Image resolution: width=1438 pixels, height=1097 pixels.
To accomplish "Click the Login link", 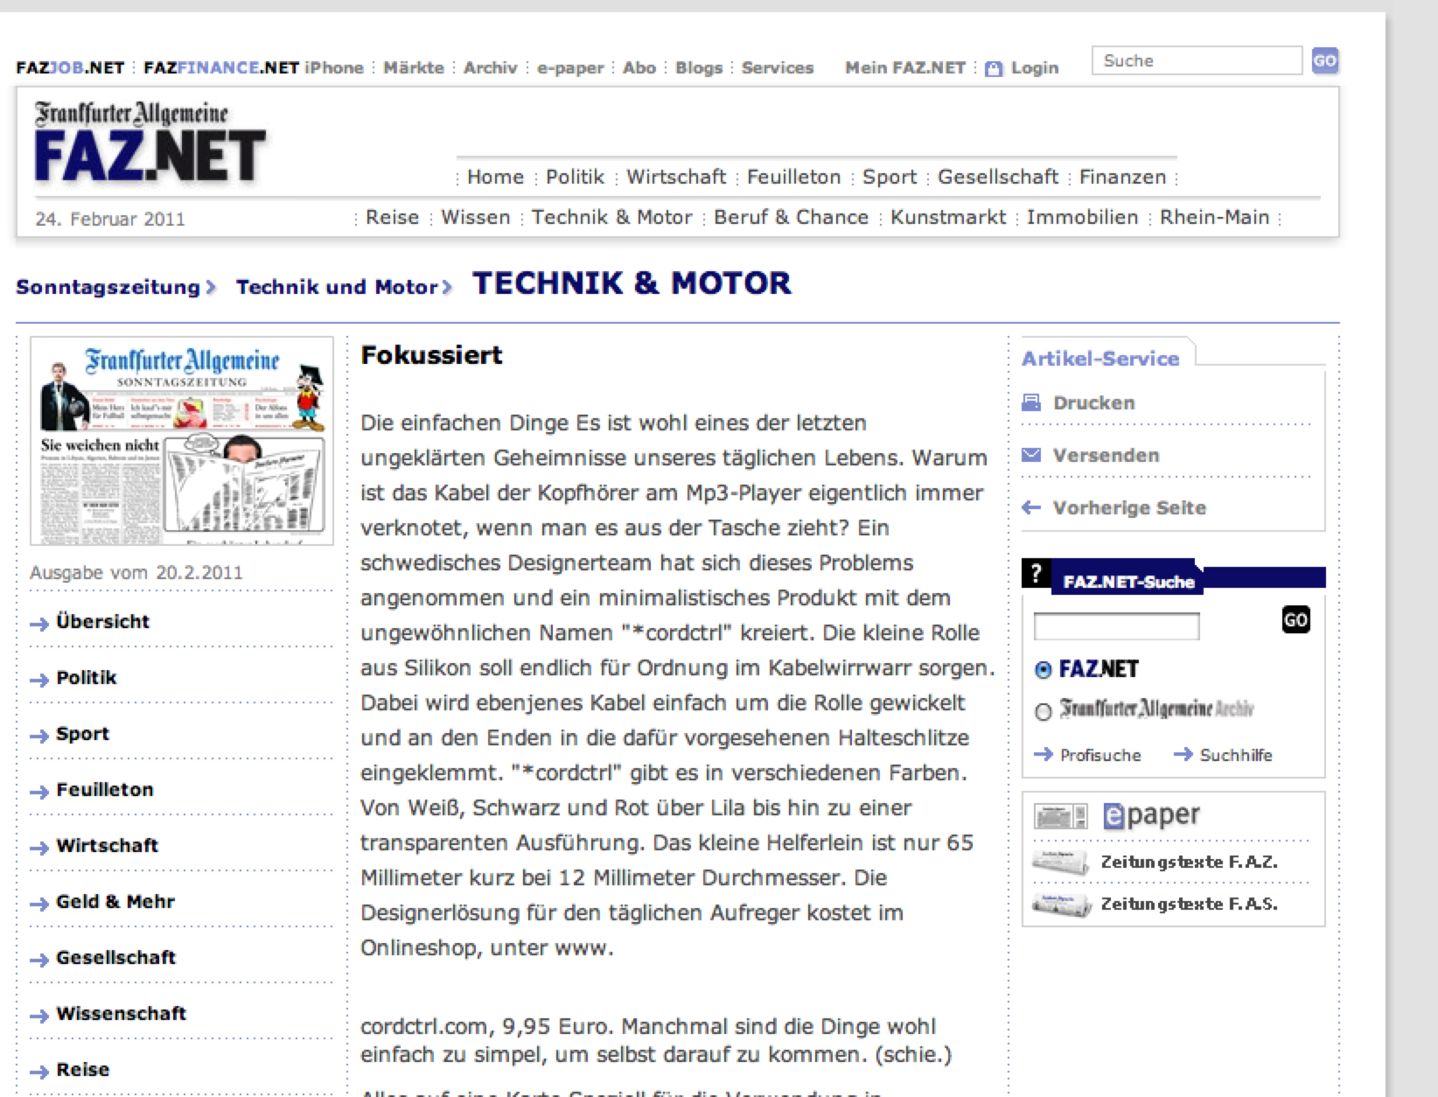I will click(x=1035, y=67).
